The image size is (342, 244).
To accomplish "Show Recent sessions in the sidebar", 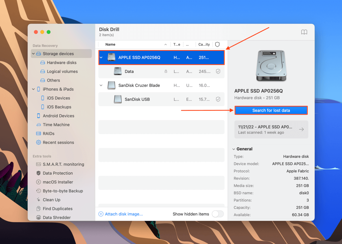I will [58, 142].
